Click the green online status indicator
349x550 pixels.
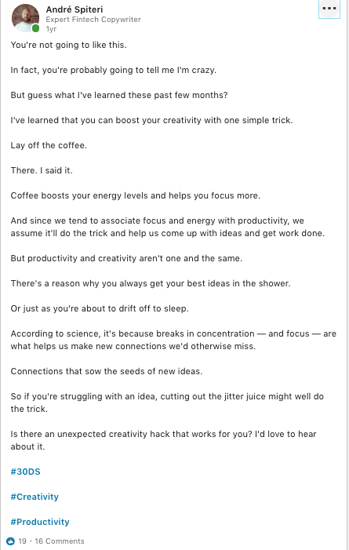point(35,28)
